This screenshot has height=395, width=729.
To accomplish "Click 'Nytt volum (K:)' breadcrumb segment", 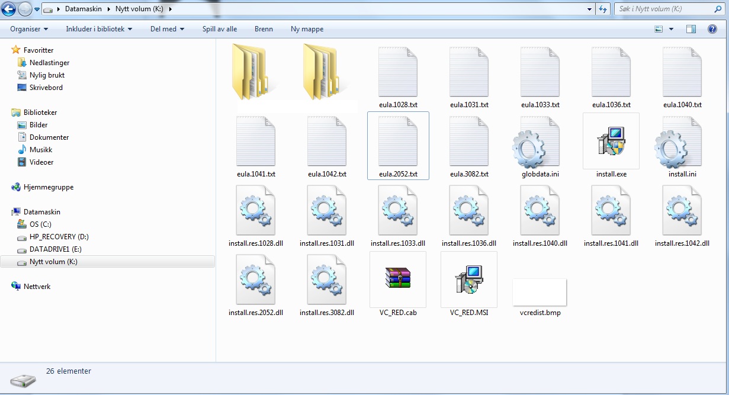I will tap(140, 9).
